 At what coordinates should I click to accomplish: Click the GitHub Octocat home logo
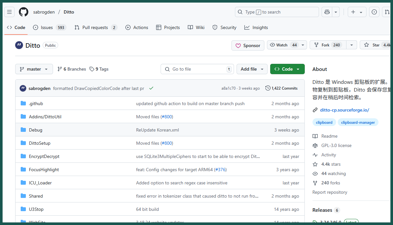click(24, 12)
